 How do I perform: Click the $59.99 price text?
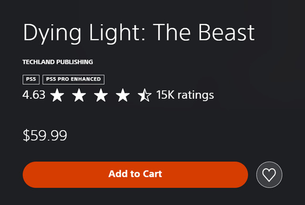point(45,135)
